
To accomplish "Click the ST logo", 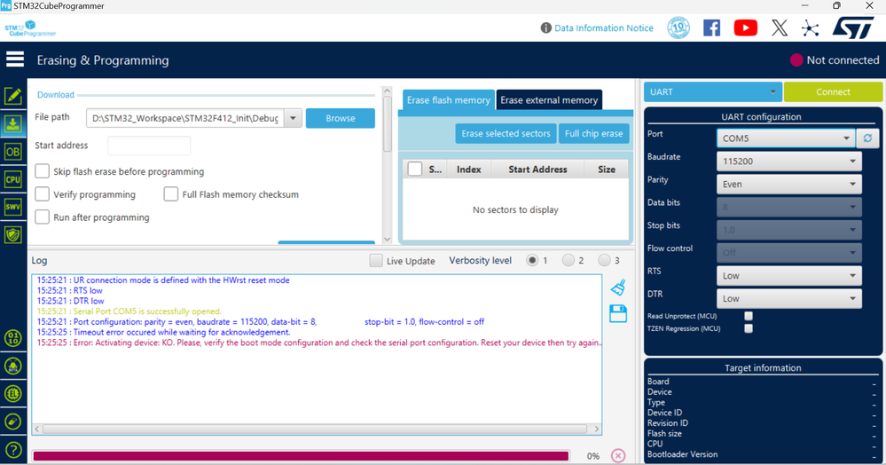I will point(854,28).
